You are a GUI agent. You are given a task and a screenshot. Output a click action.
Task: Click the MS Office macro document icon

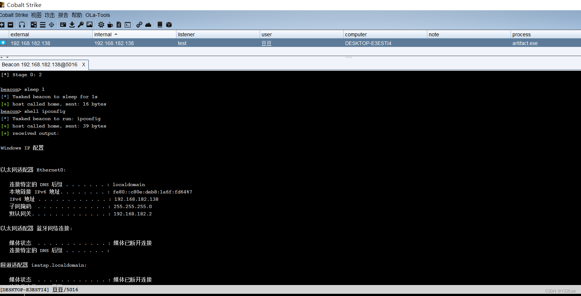click(x=119, y=25)
